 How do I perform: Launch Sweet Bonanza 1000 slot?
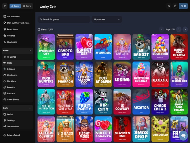[84, 47]
